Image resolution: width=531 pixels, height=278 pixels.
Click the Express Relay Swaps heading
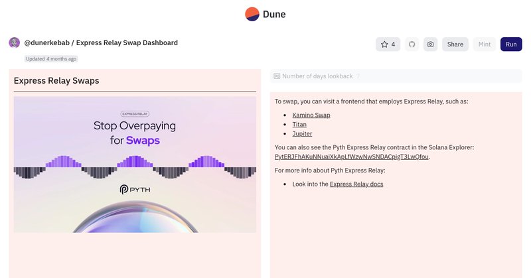(x=56, y=80)
